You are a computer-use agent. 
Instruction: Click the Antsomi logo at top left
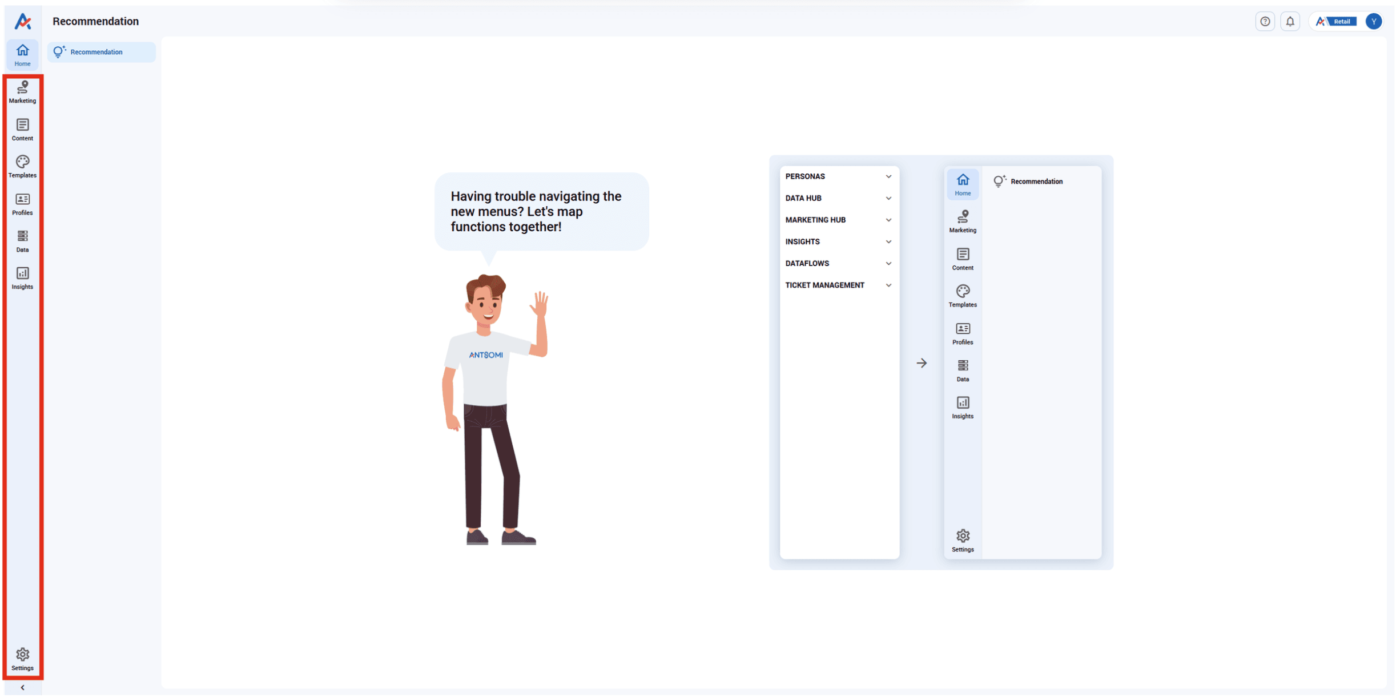point(22,21)
